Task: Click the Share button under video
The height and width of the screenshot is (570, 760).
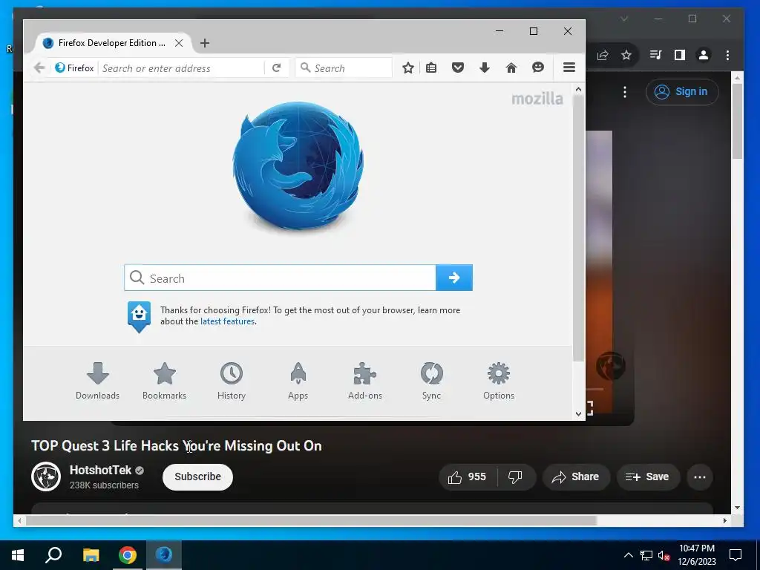Action: (x=575, y=477)
